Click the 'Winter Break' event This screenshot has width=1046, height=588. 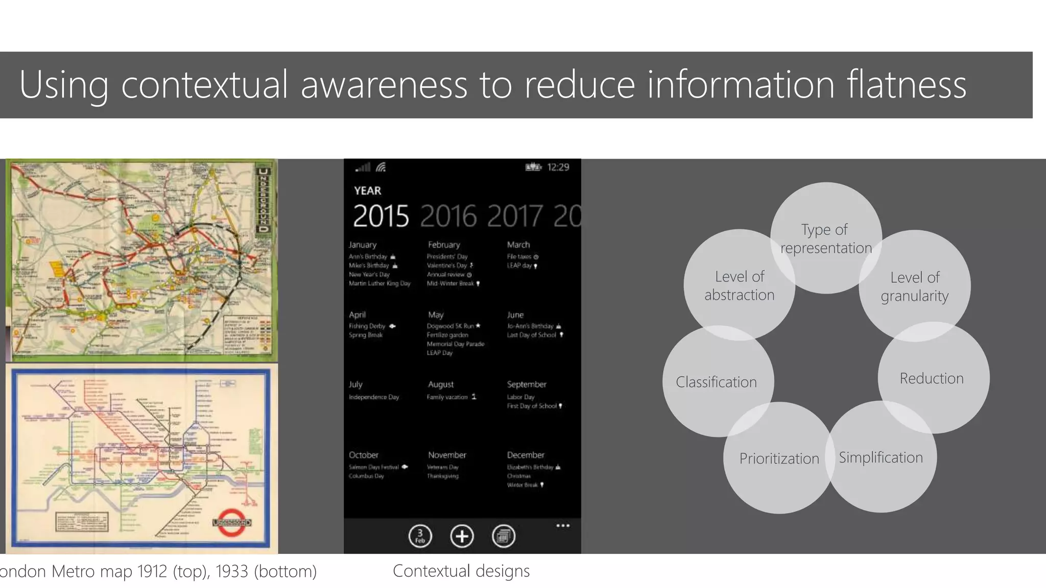(526, 485)
